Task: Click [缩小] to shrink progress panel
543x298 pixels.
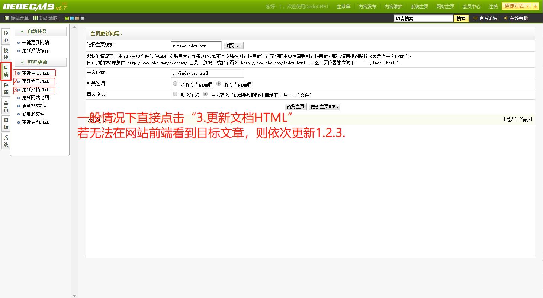Action: click(x=526, y=119)
